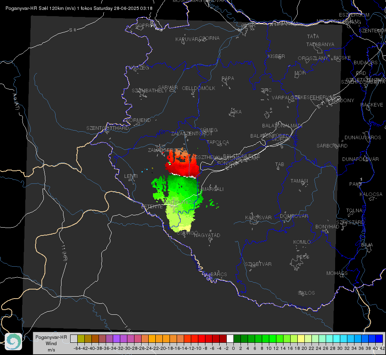Click the legend value 42
Image resolution: width=386 pixels, height=355 pixels.
pyautogui.click(x=382, y=348)
